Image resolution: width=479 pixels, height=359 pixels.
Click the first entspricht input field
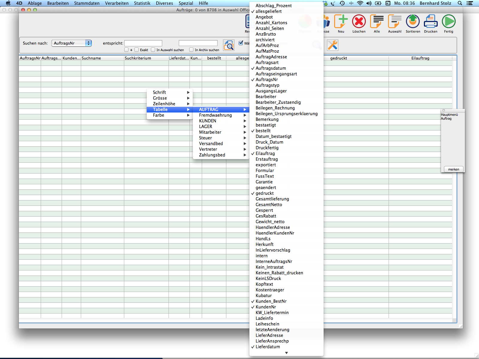(x=143, y=43)
